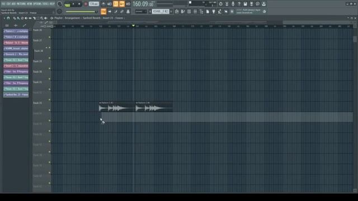The width and height of the screenshot is (358, 201).
Task: Open the OPTIONS menu
Action: coord(37,4)
